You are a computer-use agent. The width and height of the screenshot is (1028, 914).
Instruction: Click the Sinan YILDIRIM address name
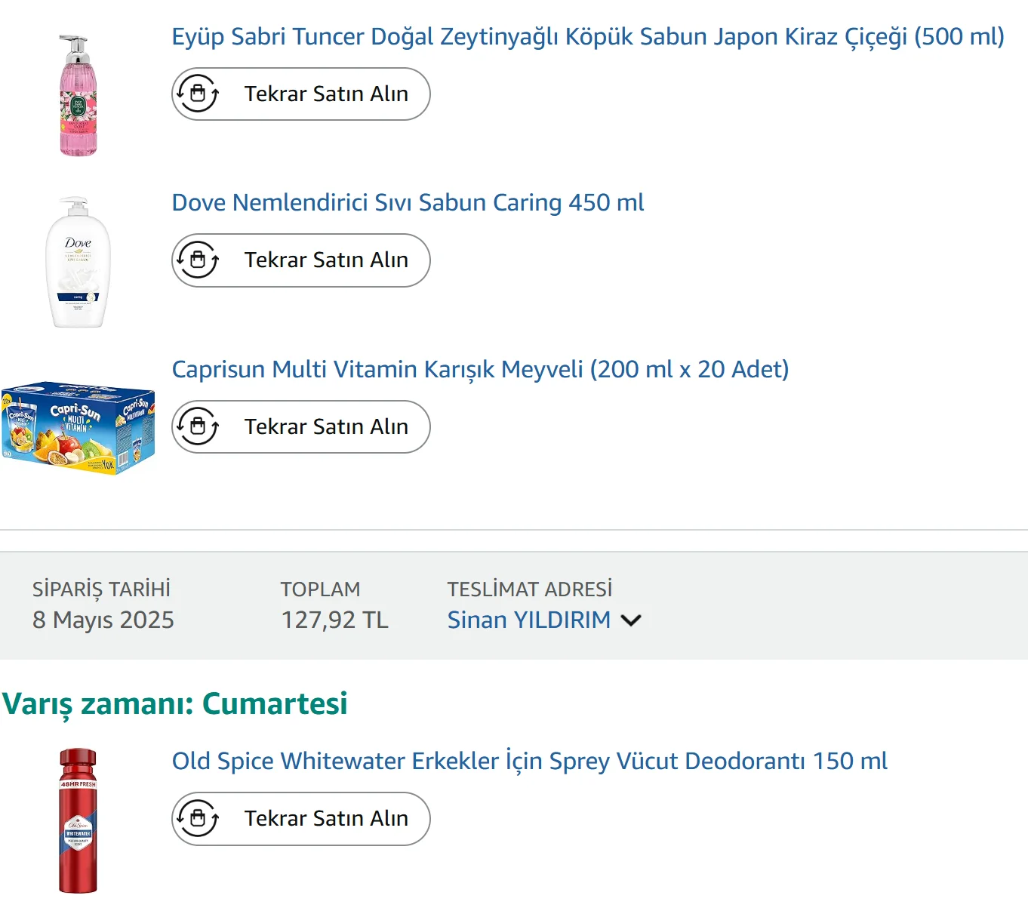tap(528, 620)
